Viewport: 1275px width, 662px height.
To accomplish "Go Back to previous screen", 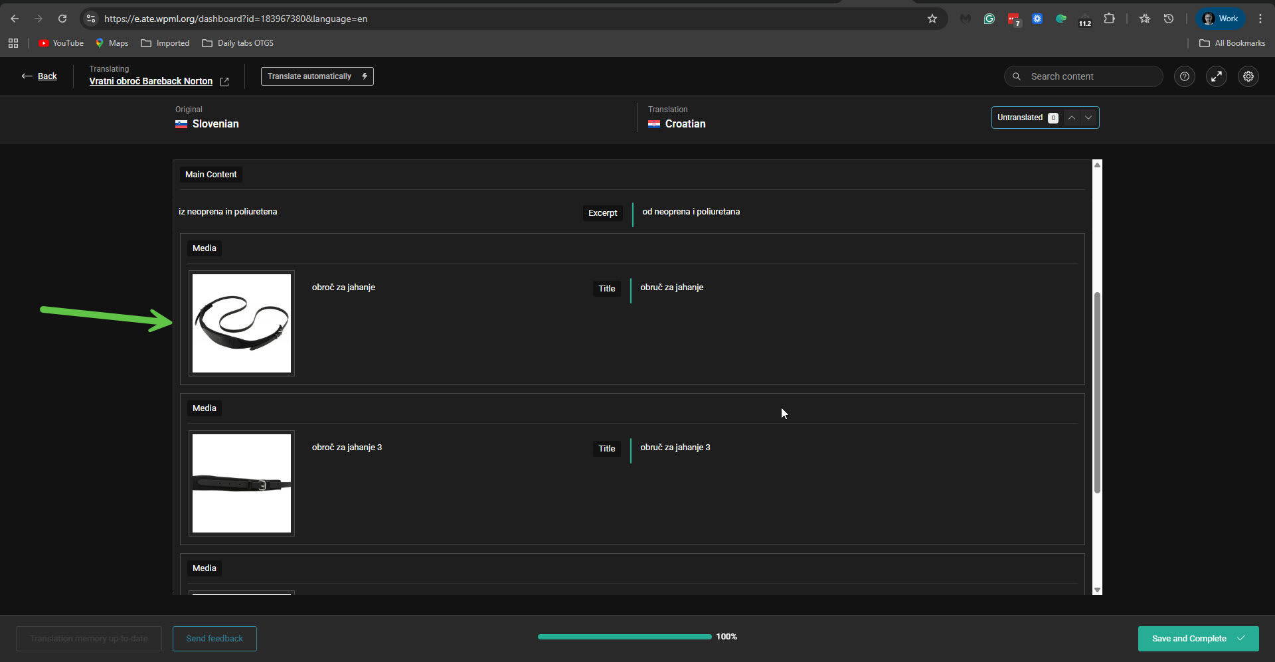I will coord(39,76).
